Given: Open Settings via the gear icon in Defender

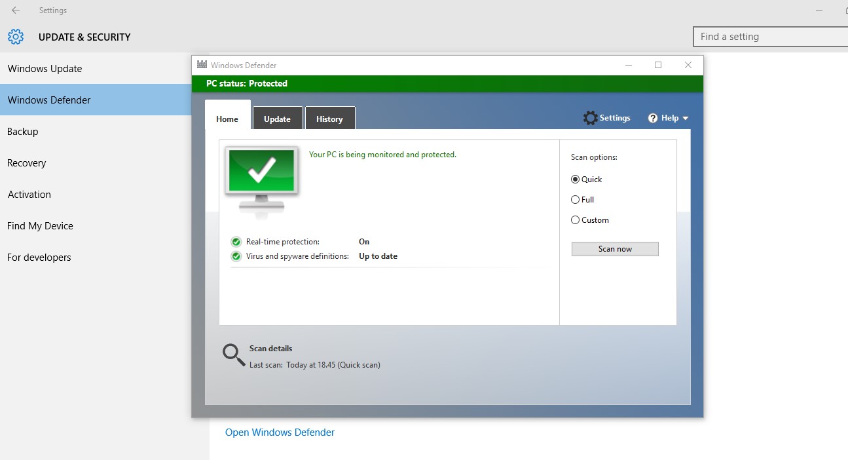Looking at the screenshot, I should point(591,118).
